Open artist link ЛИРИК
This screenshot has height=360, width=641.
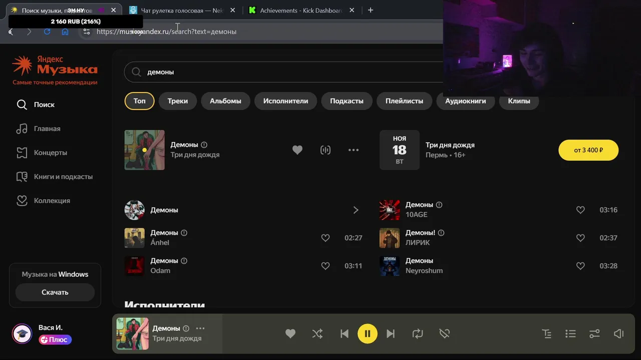pyautogui.click(x=418, y=242)
